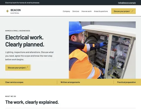
Task: Click the Clear service scopes text
Action: 14,82
